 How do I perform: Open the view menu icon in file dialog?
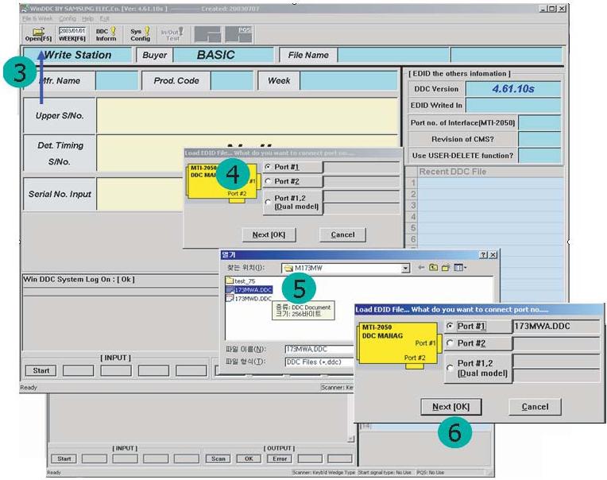tap(459, 268)
